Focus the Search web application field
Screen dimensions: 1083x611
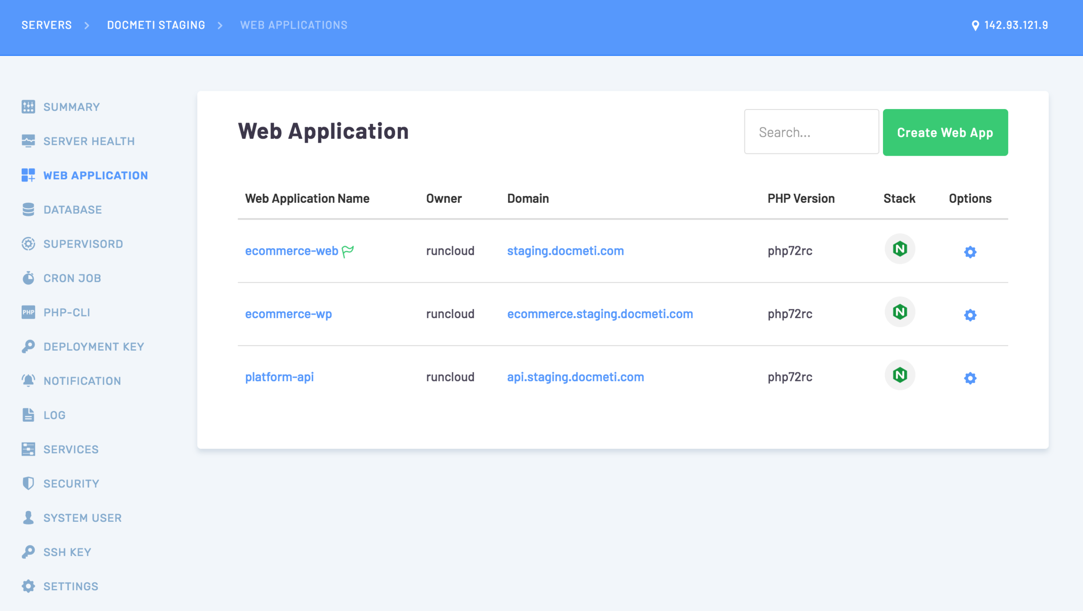coord(811,132)
